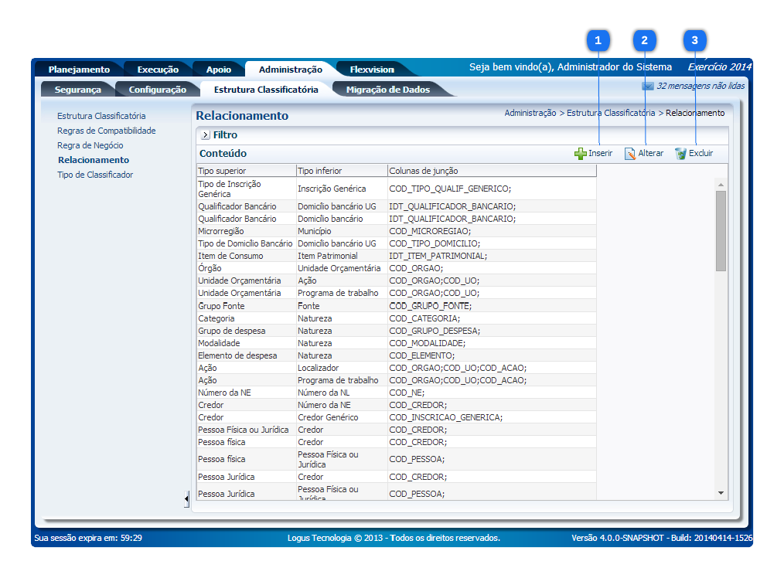
Task: Click Administração in the breadcrumb
Action: pos(530,113)
